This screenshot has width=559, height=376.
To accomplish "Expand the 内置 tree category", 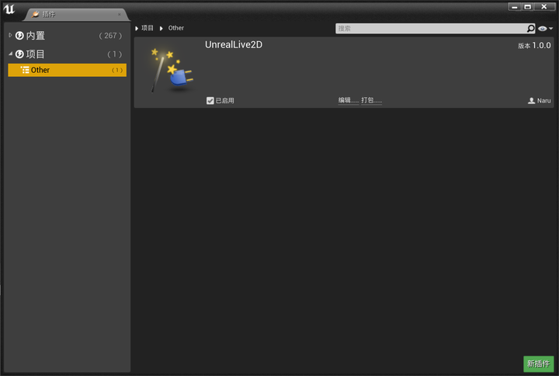I will (x=10, y=35).
